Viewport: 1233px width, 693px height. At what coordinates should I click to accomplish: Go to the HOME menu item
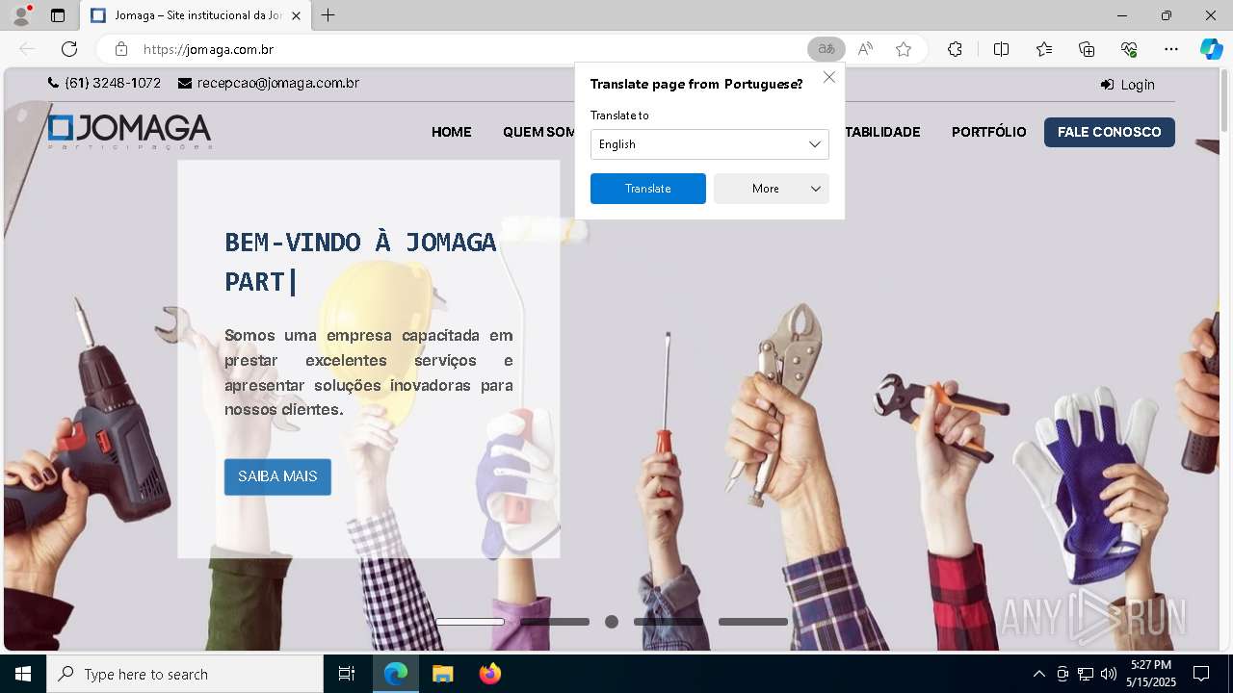pyautogui.click(x=451, y=132)
